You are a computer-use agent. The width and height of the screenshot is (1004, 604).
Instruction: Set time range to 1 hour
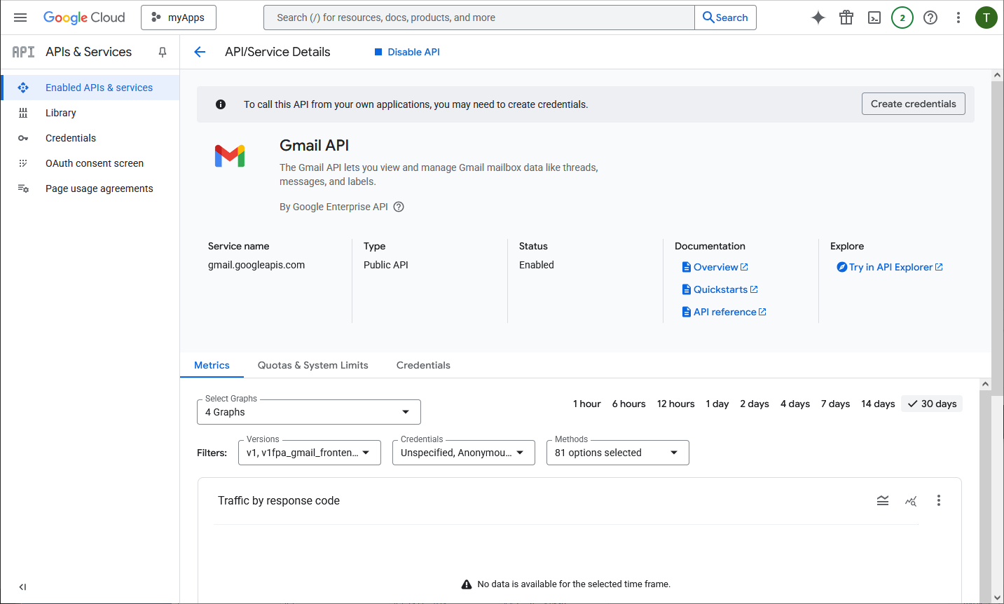[x=586, y=404]
